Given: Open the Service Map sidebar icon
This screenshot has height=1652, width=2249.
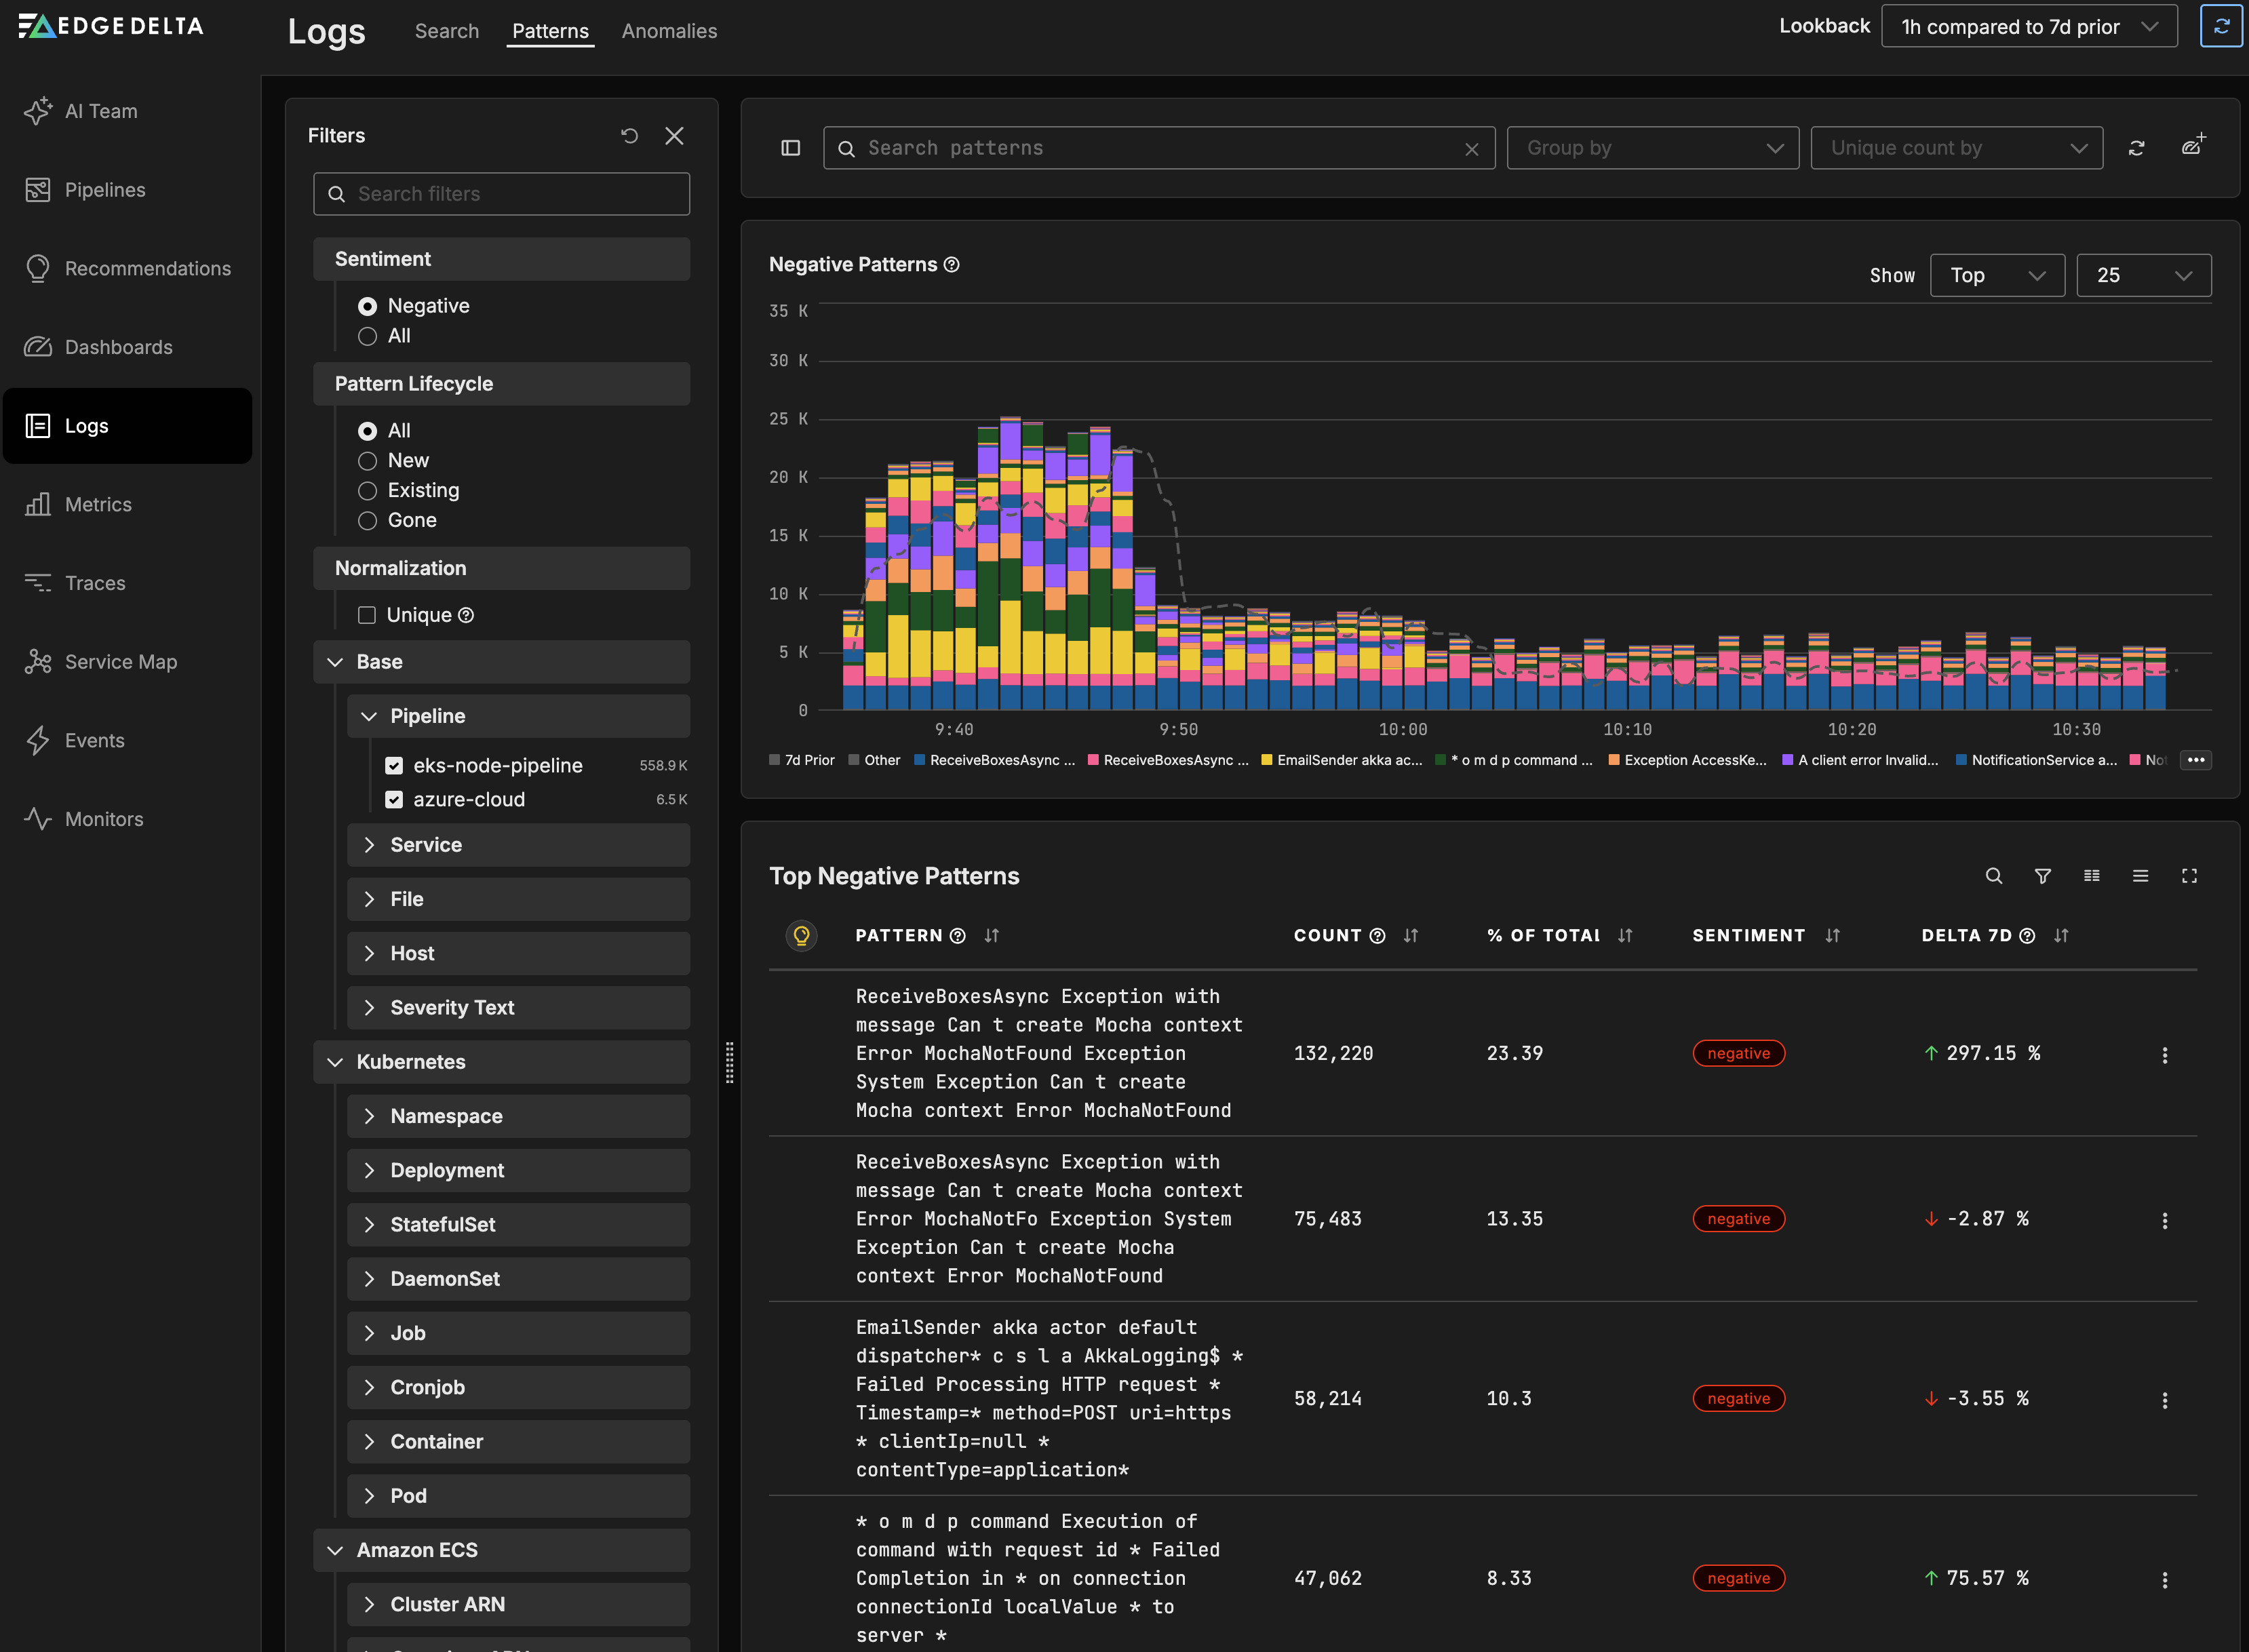Looking at the screenshot, I should (38, 662).
